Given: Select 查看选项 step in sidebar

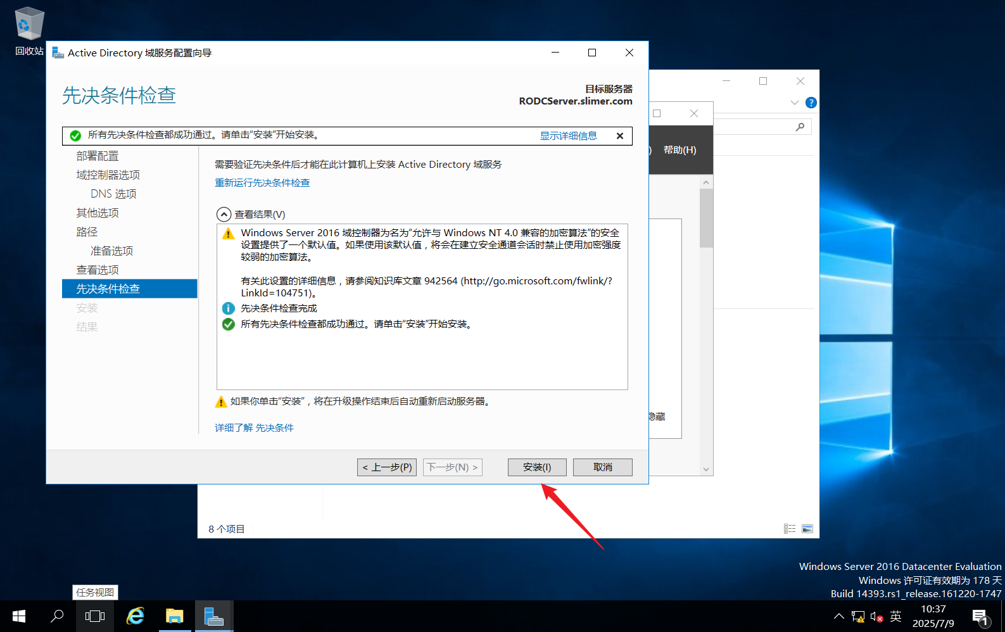Looking at the screenshot, I should pyautogui.click(x=98, y=270).
